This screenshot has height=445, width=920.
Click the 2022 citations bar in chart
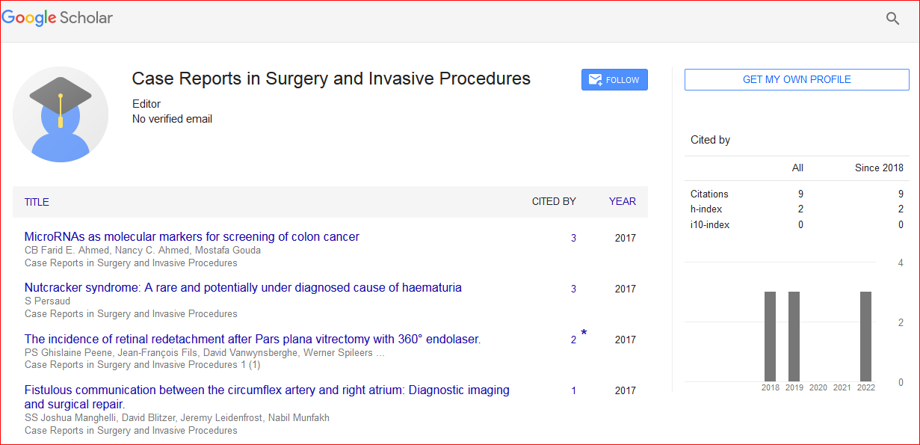(865, 337)
